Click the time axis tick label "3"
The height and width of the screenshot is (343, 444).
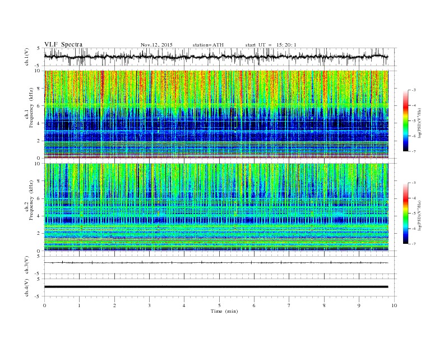(149, 305)
